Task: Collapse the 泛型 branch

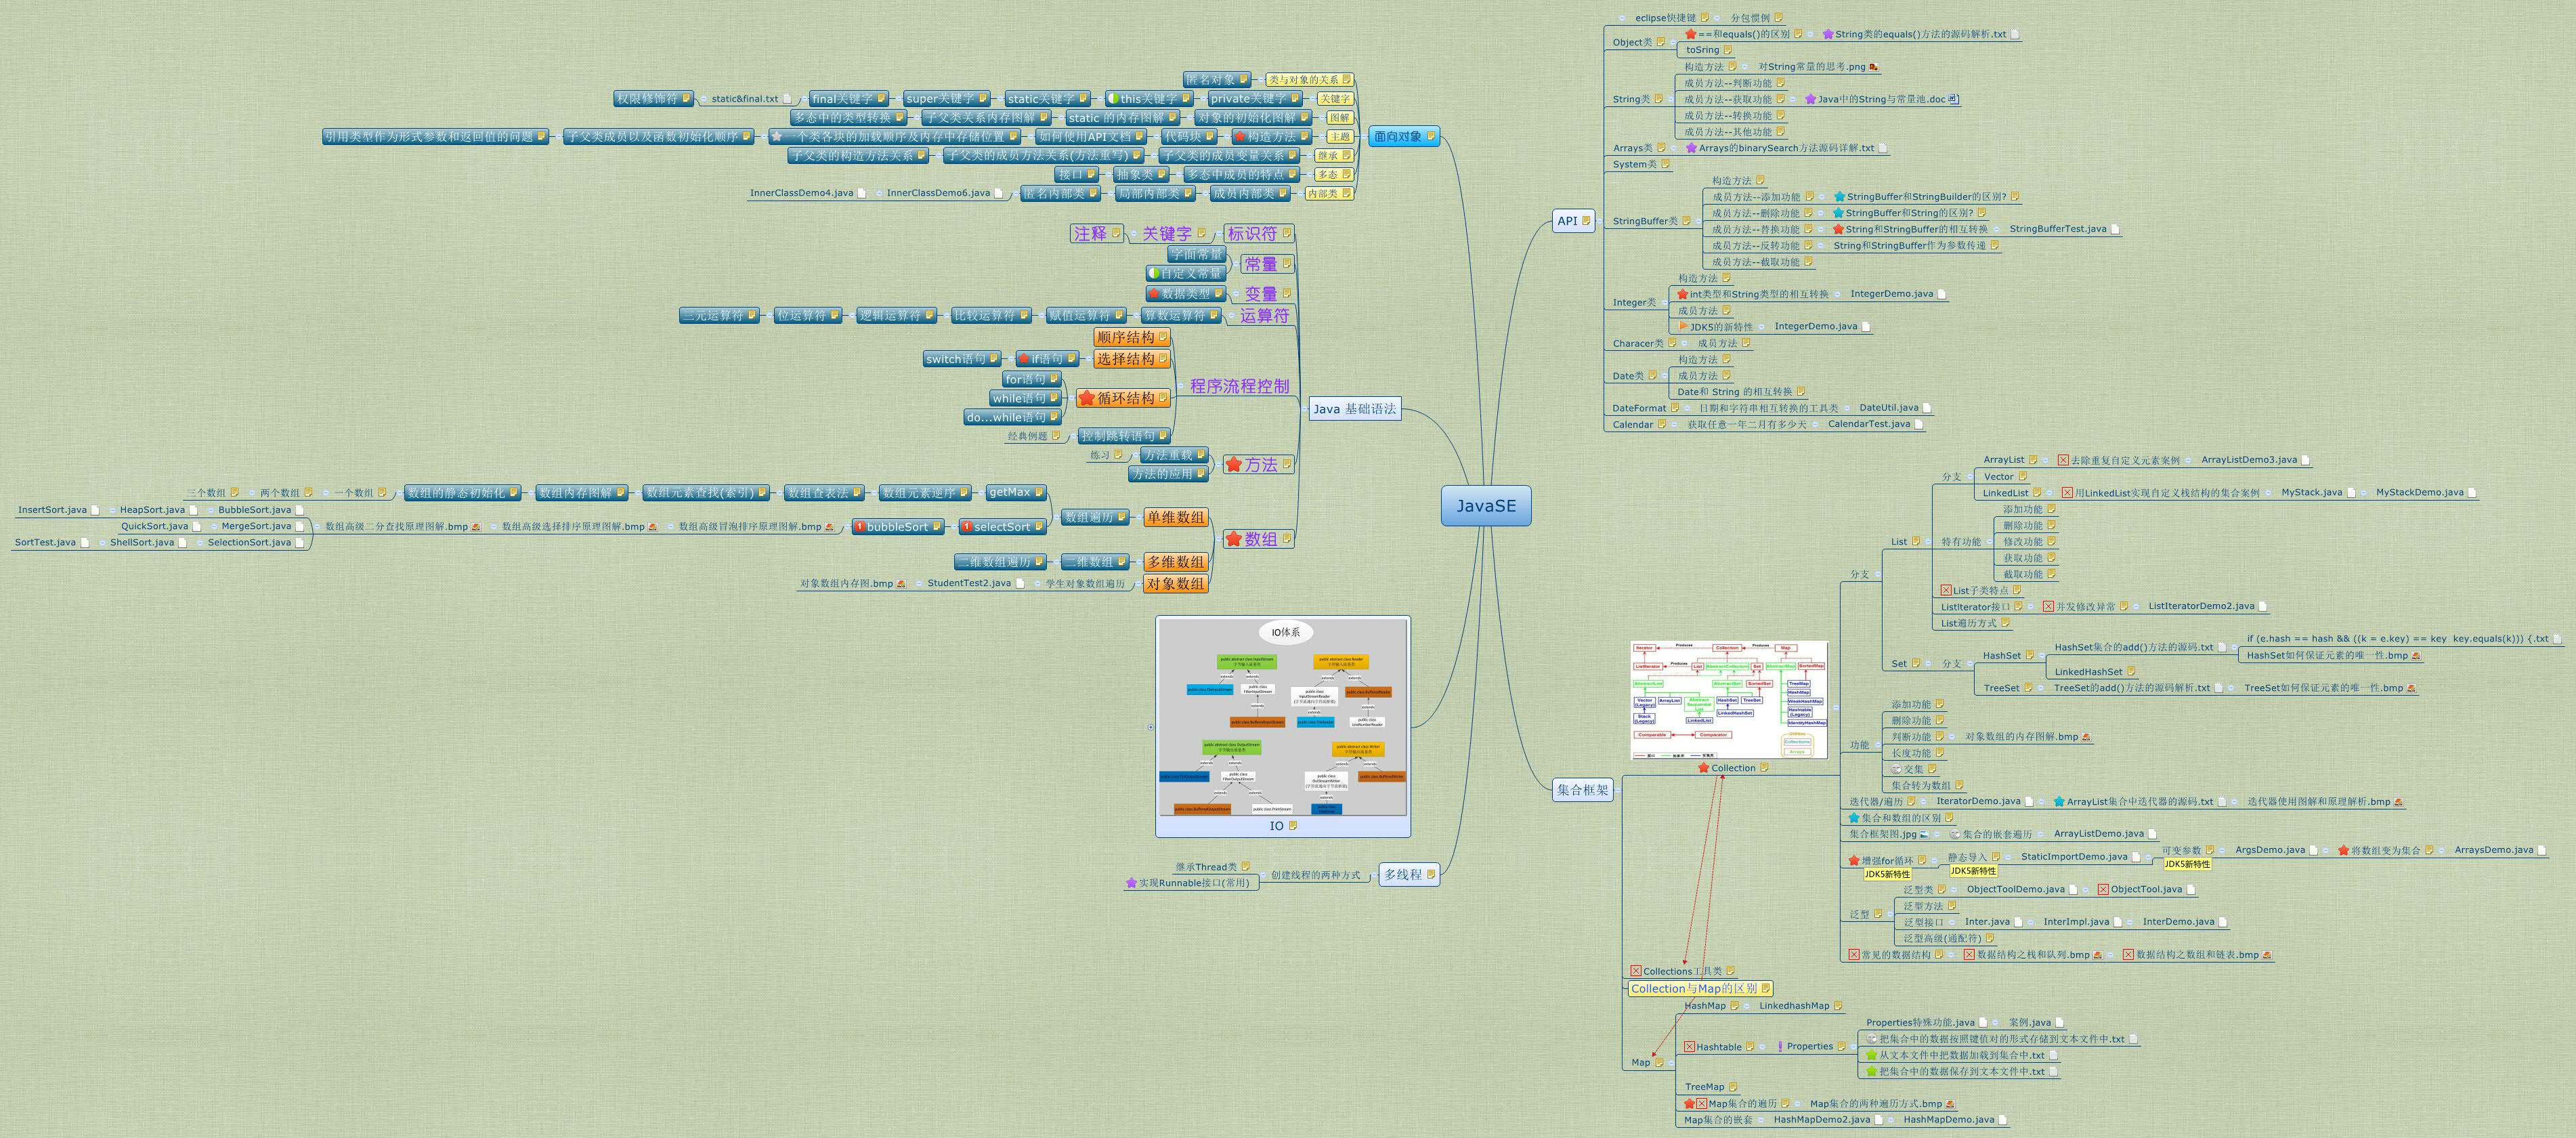Action: point(1892,914)
